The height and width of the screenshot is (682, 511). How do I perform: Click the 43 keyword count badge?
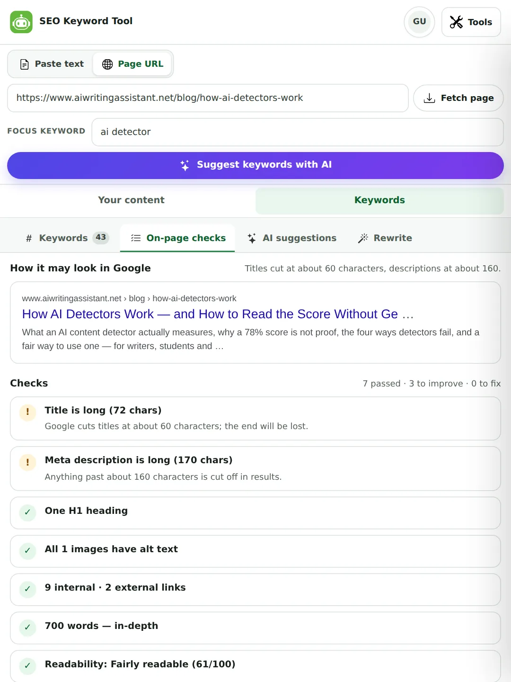click(x=101, y=238)
